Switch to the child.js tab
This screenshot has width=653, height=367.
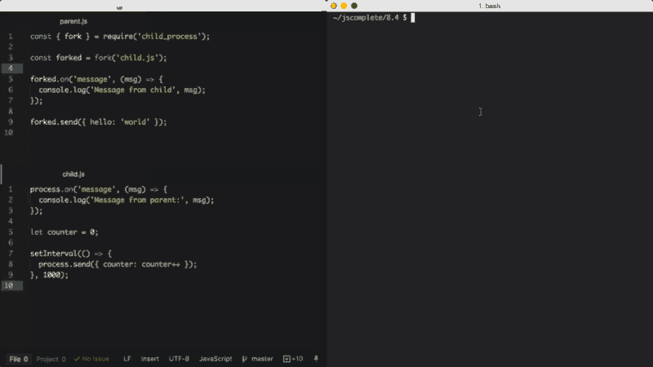(x=73, y=175)
